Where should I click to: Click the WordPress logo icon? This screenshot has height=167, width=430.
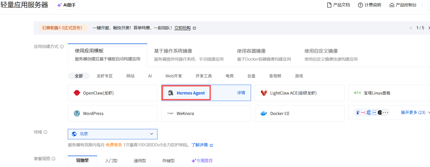coord(77,113)
